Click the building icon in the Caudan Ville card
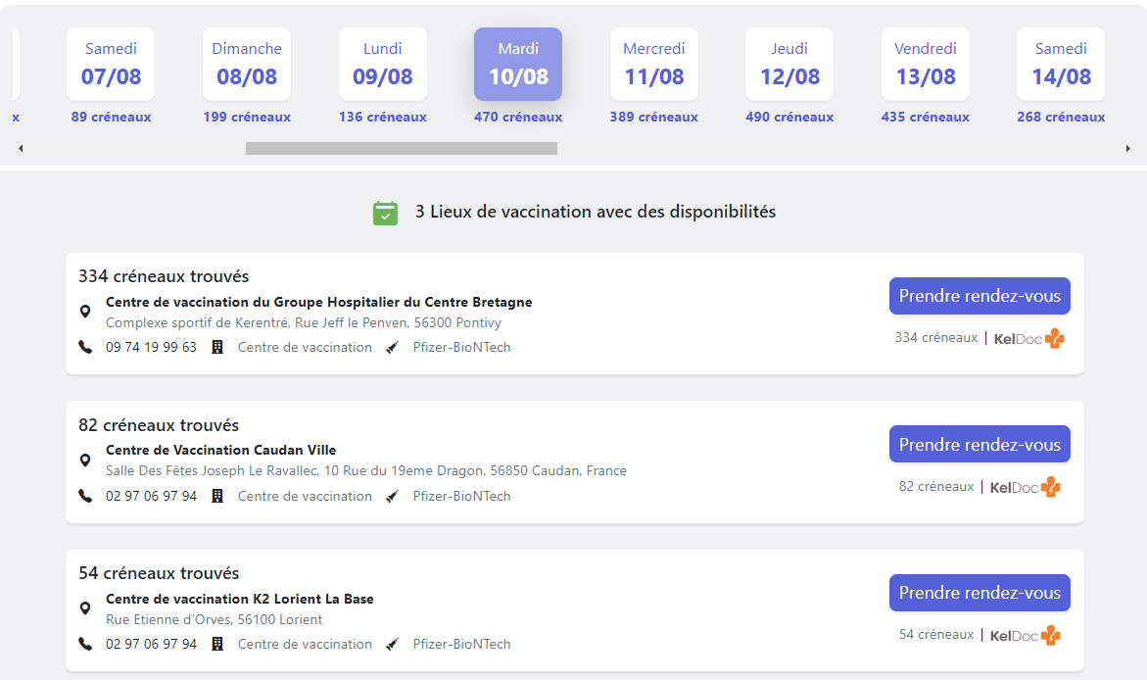1147x680 pixels. [217, 496]
